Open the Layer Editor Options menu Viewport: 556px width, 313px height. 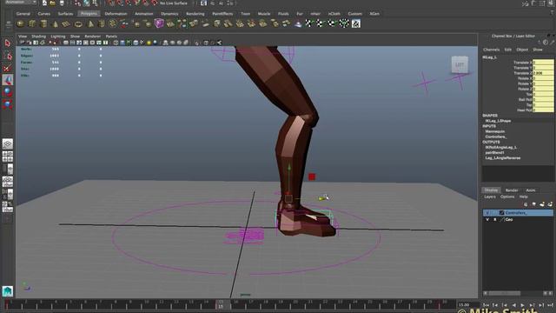click(507, 196)
